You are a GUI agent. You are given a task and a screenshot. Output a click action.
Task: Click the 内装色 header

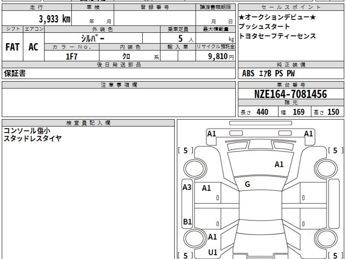[130, 47]
